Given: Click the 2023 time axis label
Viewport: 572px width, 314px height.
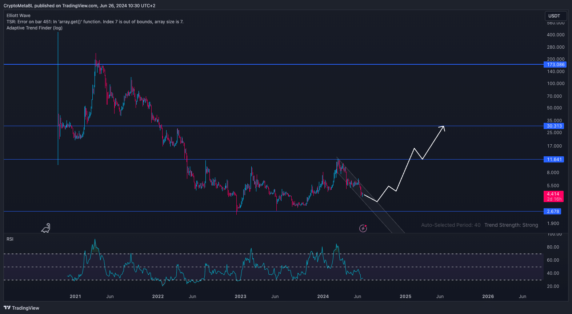Looking at the screenshot, I should tap(240, 297).
